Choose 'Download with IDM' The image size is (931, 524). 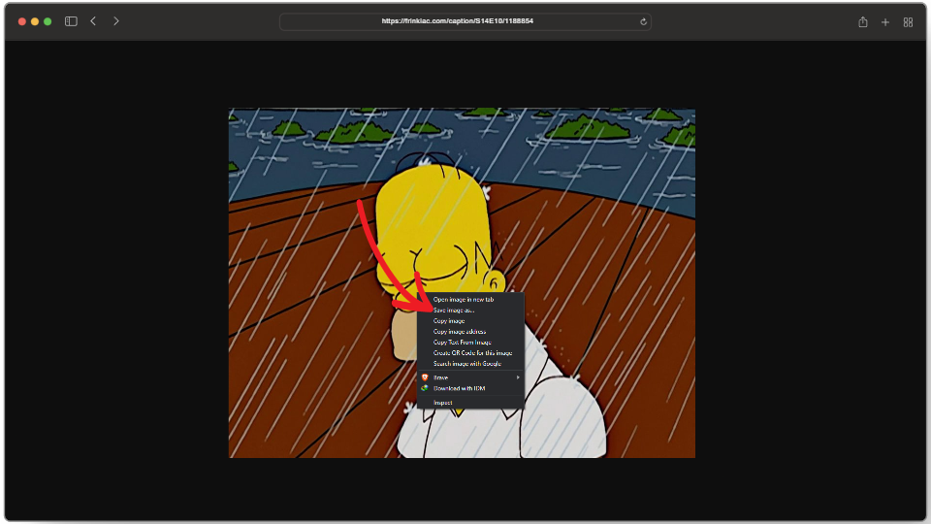[471, 388]
